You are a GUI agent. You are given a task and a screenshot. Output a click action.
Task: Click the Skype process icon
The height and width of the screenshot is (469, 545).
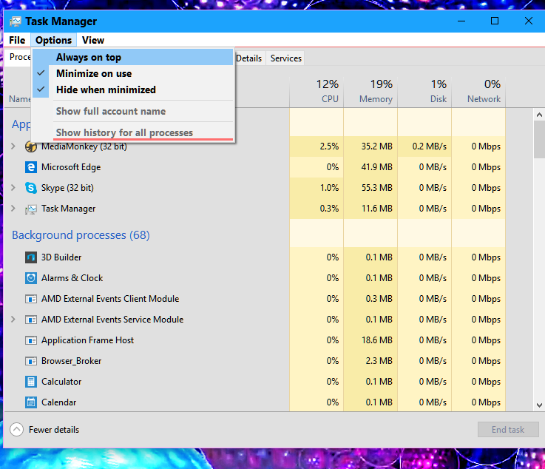tap(31, 188)
